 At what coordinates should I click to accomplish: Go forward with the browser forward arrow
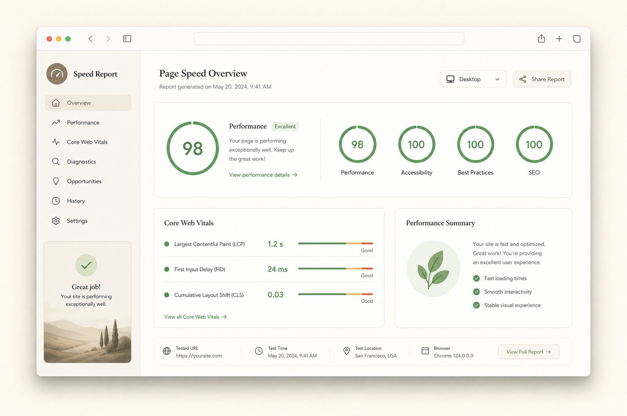(108, 39)
